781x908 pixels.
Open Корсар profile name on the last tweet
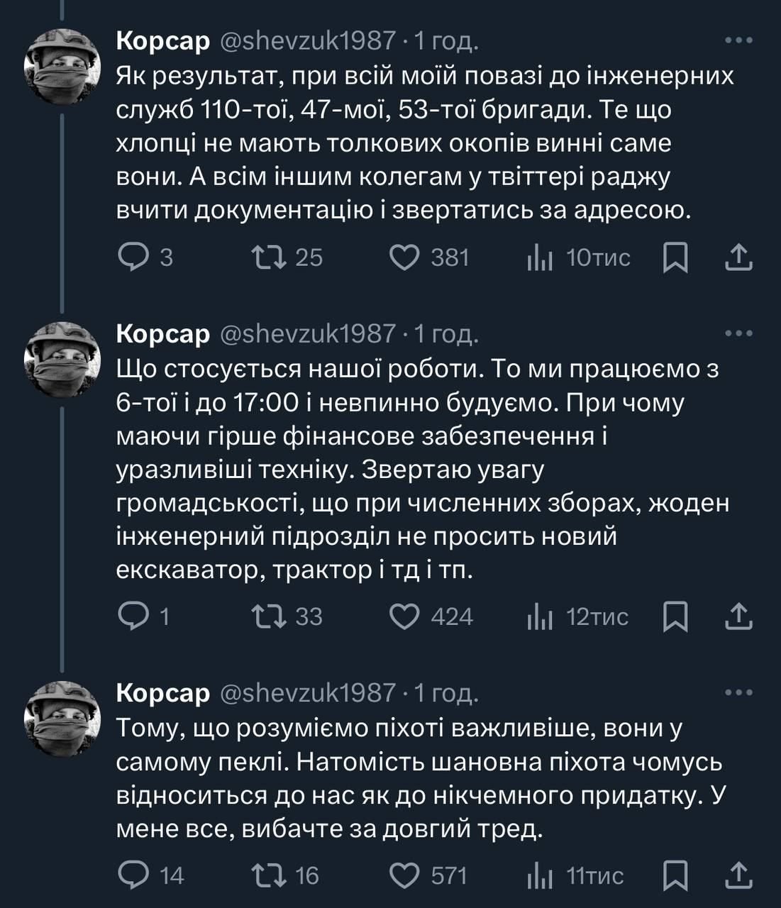[x=162, y=692]
